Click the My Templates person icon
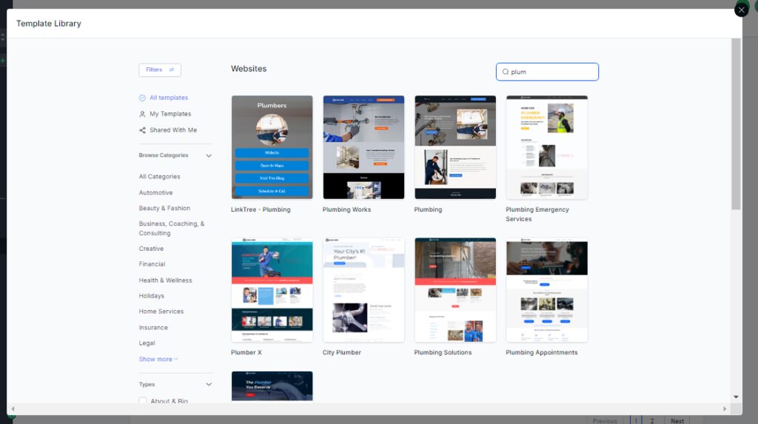This screenshot has height=424, width=758. pyautogui.click(x=142, y=114)
